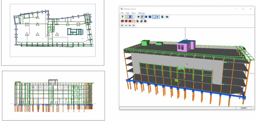Toggle the gray shaded-surface display icon
The height and width of the screenshot is (122, 257).
[131, 17]
